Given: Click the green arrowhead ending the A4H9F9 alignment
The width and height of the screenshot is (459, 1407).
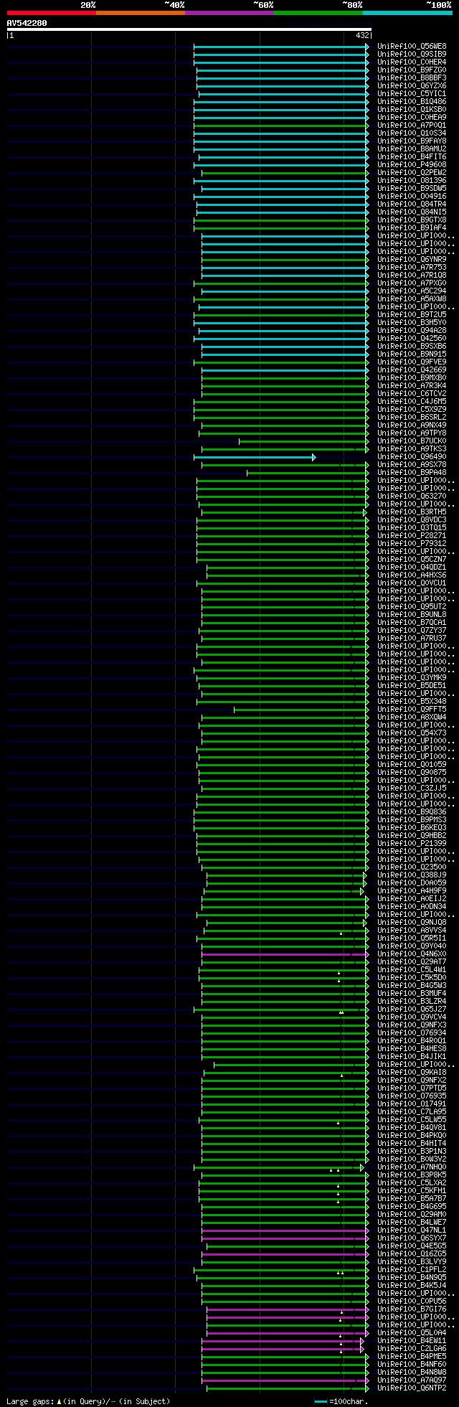Looking at the screenshot, I should (362, 891).
